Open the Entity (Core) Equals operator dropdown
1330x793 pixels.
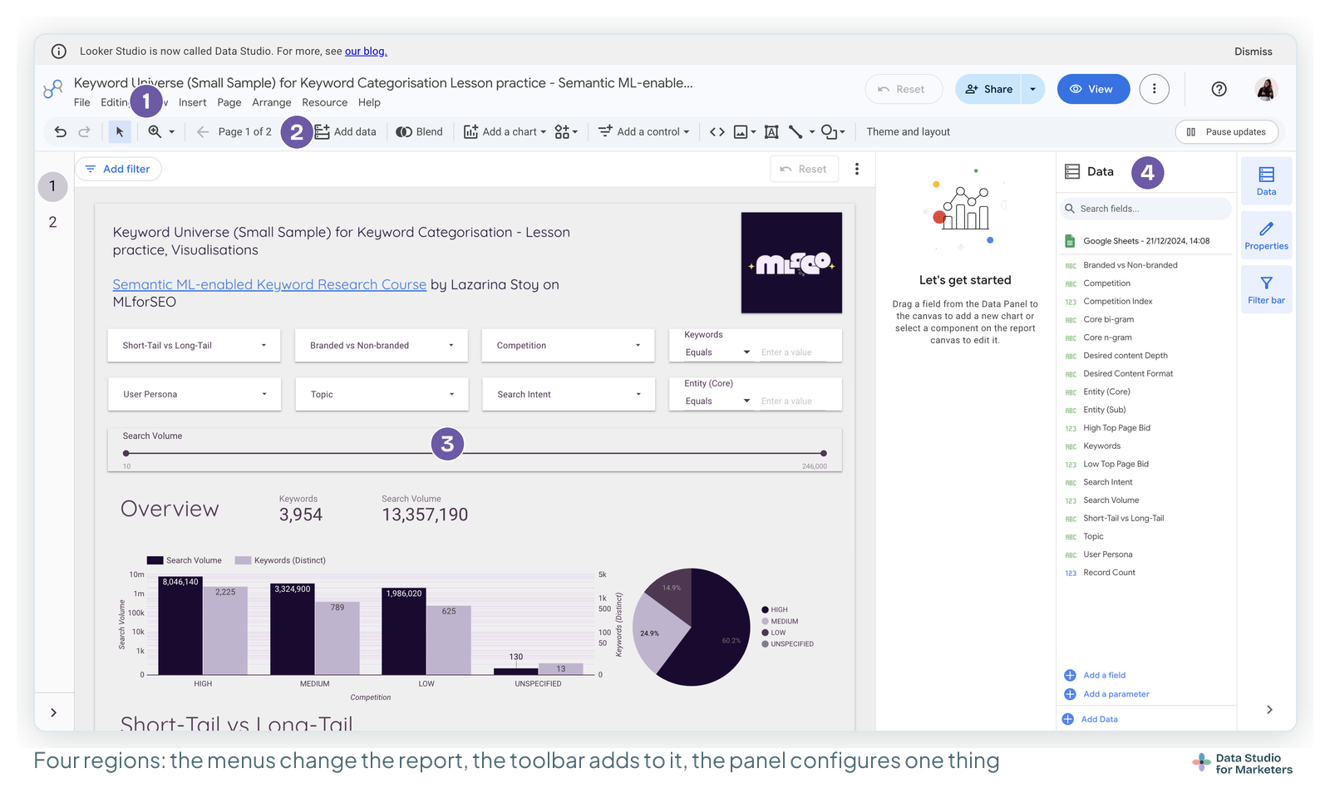point(717,401)
